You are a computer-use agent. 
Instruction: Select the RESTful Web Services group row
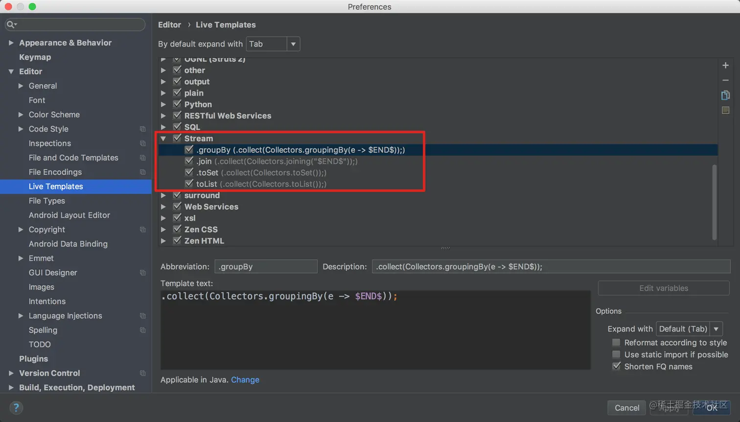(439, 116)
